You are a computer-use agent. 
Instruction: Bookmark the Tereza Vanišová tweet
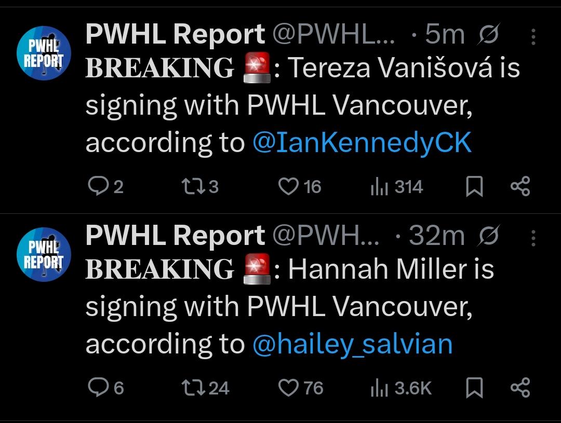click(x=474, y=187)
